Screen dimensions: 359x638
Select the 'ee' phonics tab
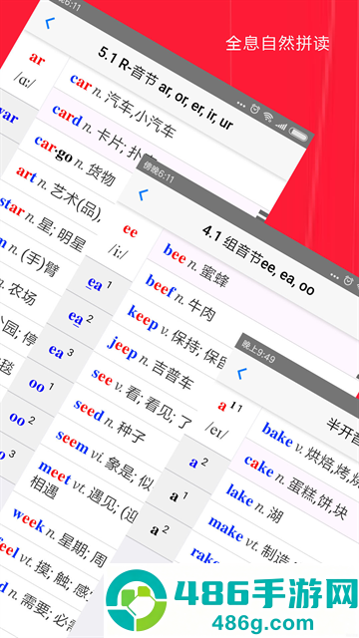coord(130,231)
